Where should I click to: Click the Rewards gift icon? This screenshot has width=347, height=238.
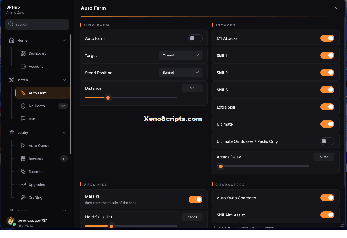(x=23, y=159)
